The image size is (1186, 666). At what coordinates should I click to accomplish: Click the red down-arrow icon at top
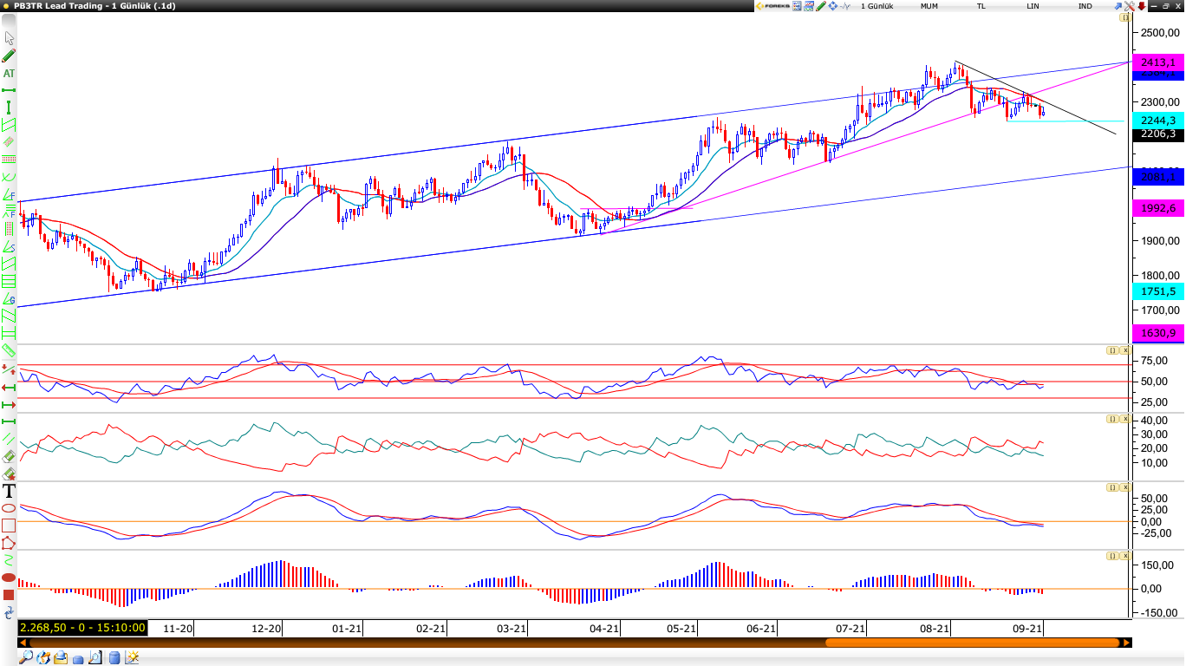tap(1142, 6)
